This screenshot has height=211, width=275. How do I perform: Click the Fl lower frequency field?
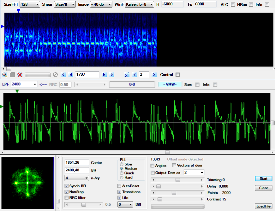[x=172, y=4]
